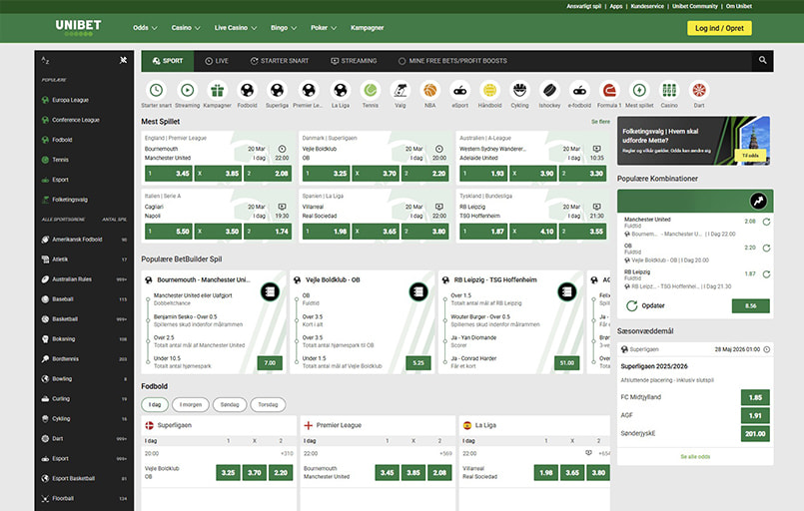Open the Folketingsvalg promo banner
The width and height of the screenshot is (804, 511).
click(694, 141)
